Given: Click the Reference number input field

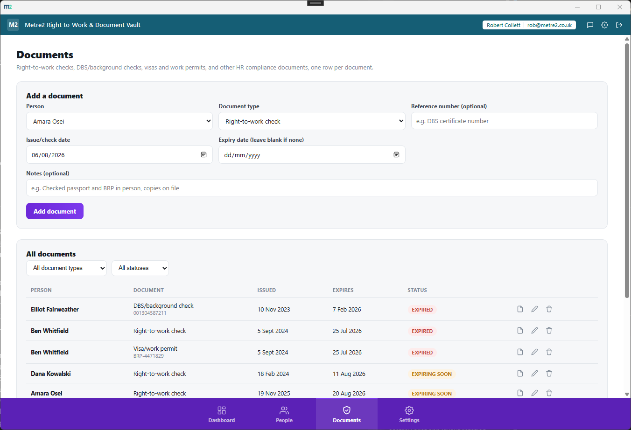Looking at the screenshot, I should point(504,121).
